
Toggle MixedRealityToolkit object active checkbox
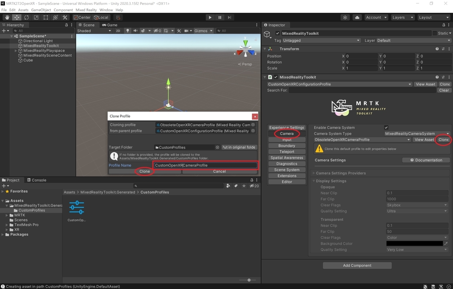278,34
